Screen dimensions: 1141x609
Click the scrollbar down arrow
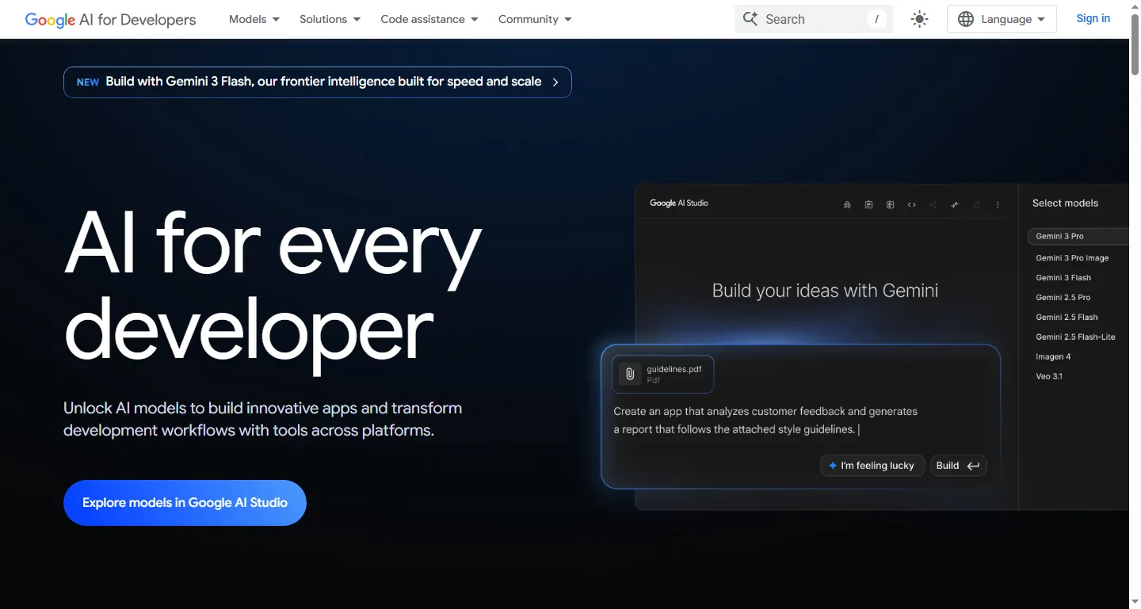click(x=1135, y=601)
